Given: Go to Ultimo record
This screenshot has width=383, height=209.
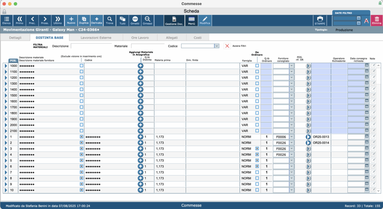Looking at the screenshot, I should [58, 20].
